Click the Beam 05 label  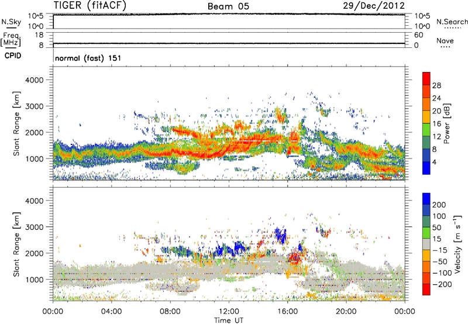click(x=228, y=6)
